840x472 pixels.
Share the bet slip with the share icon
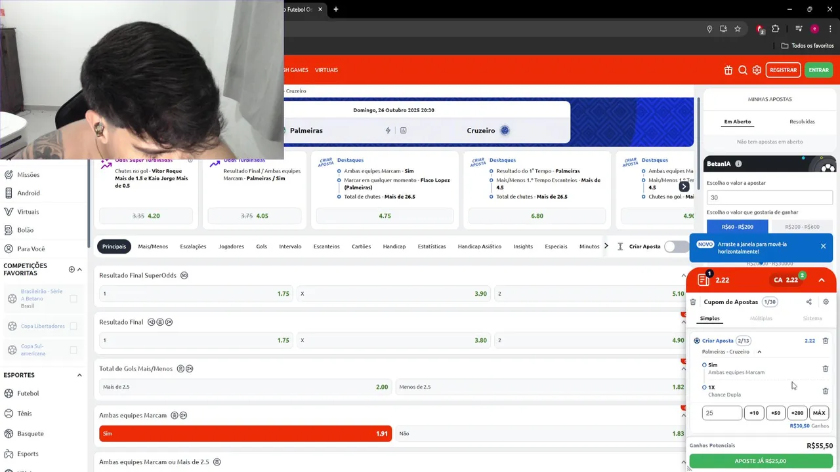point(808,302)
